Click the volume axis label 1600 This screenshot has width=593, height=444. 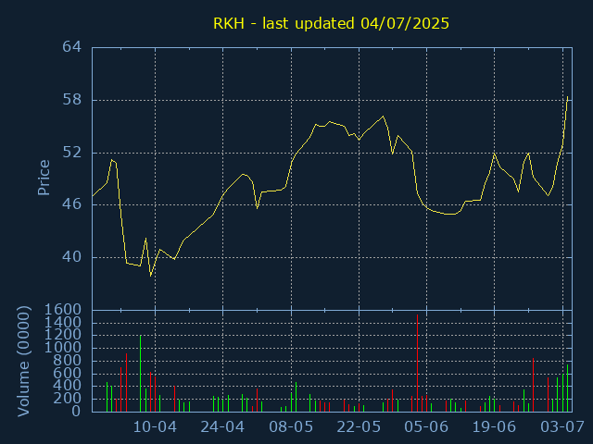63,310
